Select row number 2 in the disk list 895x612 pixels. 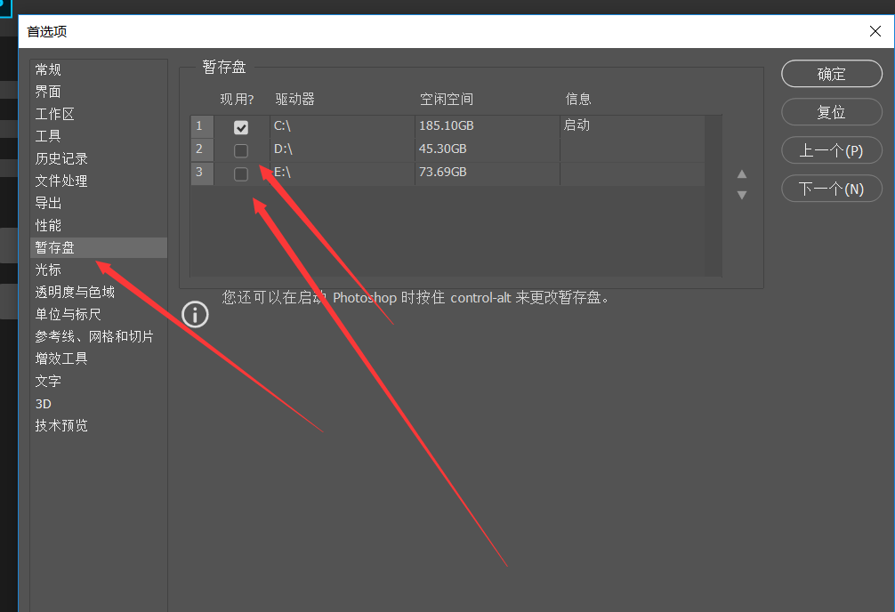click(x=201, y=149)
